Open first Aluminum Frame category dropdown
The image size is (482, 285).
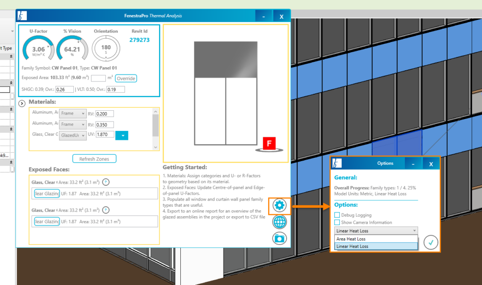73,114
